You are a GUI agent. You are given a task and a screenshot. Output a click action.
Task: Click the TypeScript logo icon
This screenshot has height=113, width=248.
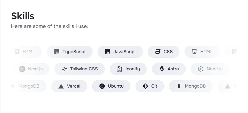coord(57,52)
